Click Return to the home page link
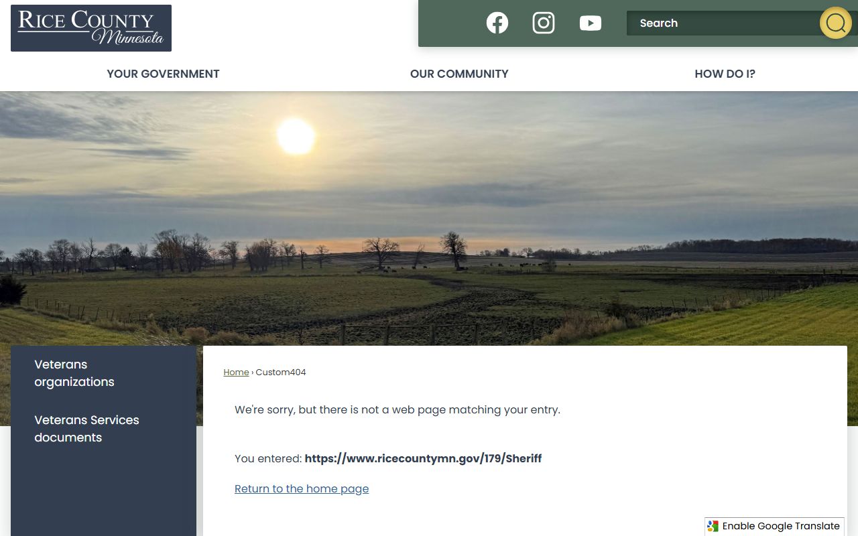The height and width of the screenshot is (536, 858). [302, 489]
